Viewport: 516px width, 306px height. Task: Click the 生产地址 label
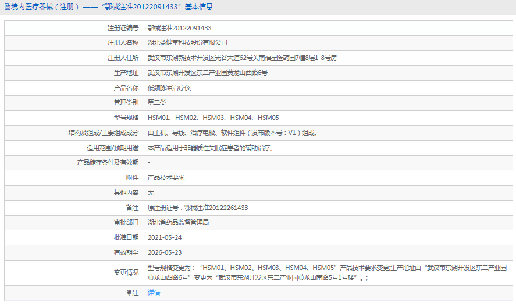tap(126, 73)
